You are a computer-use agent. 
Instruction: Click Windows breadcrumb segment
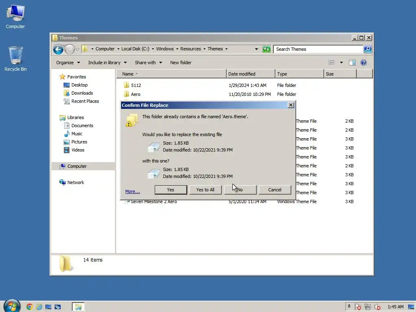(165, 49)
